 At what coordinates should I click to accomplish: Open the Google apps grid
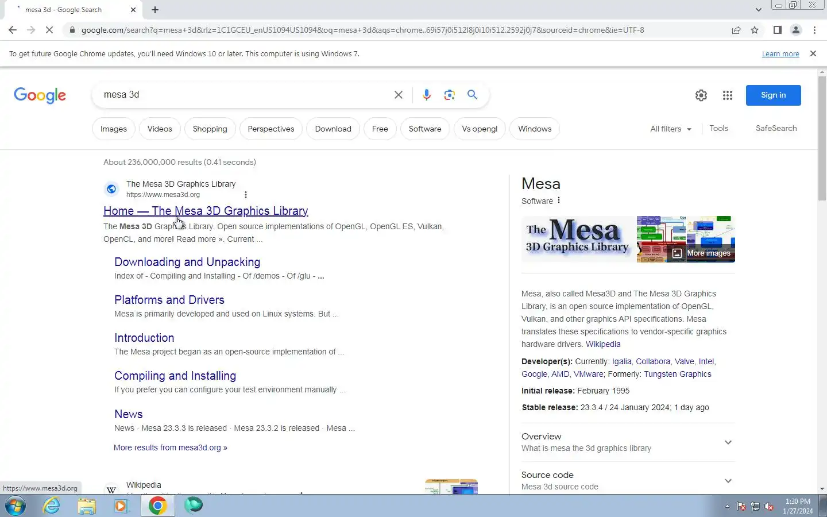point(728,95)
